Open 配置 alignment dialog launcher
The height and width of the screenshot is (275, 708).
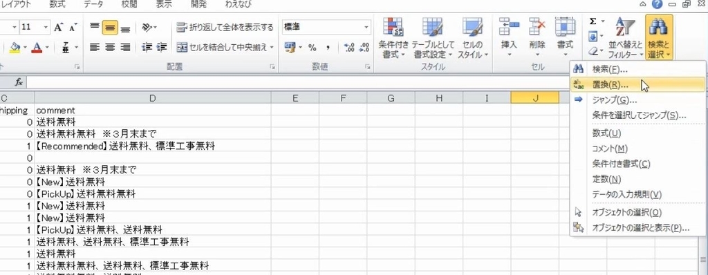pyautogui.click(x=272, y=67)
